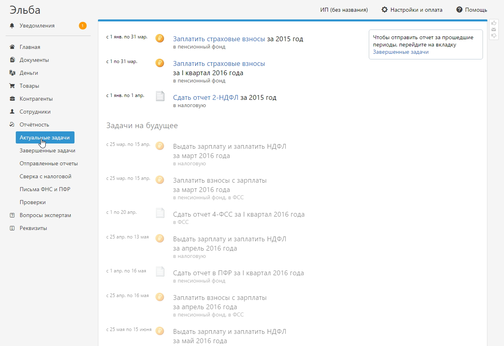The height and width of the screenshot is (346, 504).
Task: Click Выдать зарплату и заплатить НДФЛ апрель 2016
Action: point(230,243)
